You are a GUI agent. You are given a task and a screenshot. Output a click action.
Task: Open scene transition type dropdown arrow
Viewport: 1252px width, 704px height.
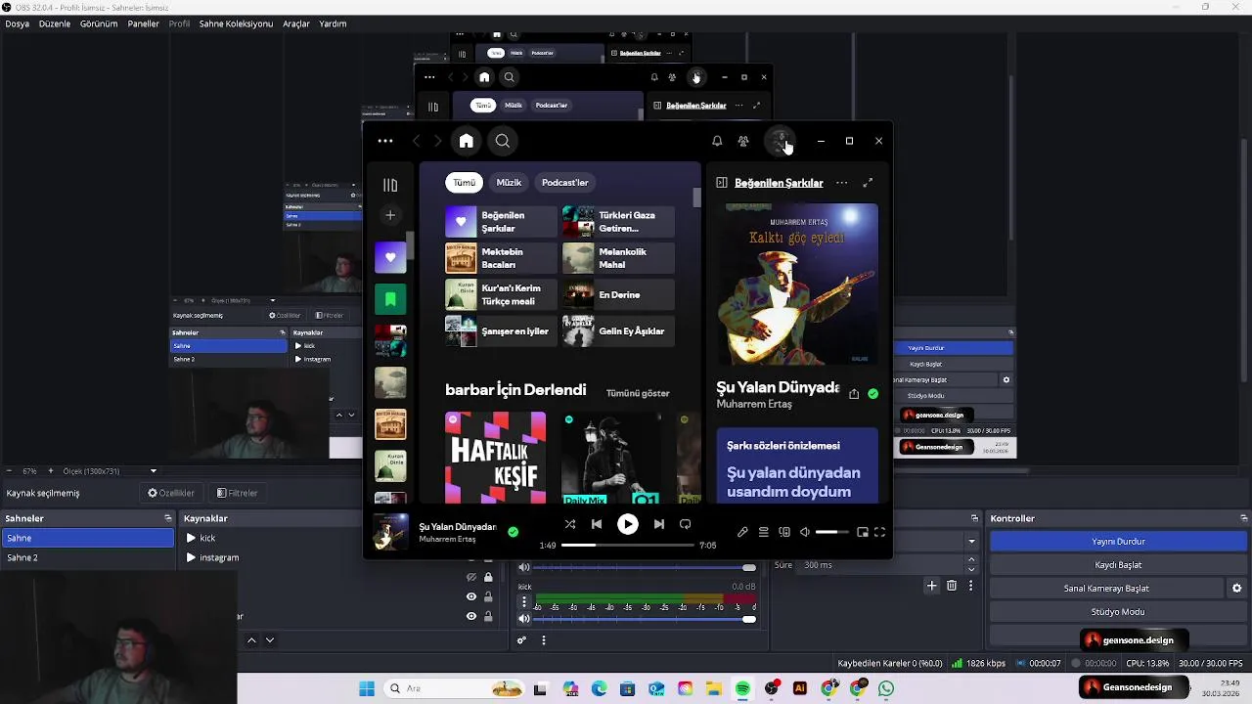pyautogui.click(x=971, y=542)
